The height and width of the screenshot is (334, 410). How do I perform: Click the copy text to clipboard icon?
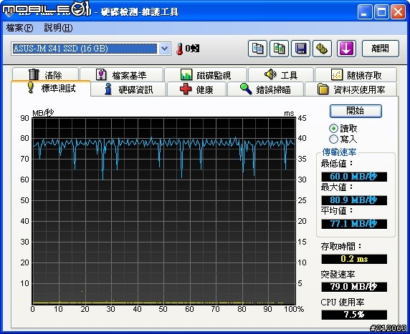click(x=257, y=49)
